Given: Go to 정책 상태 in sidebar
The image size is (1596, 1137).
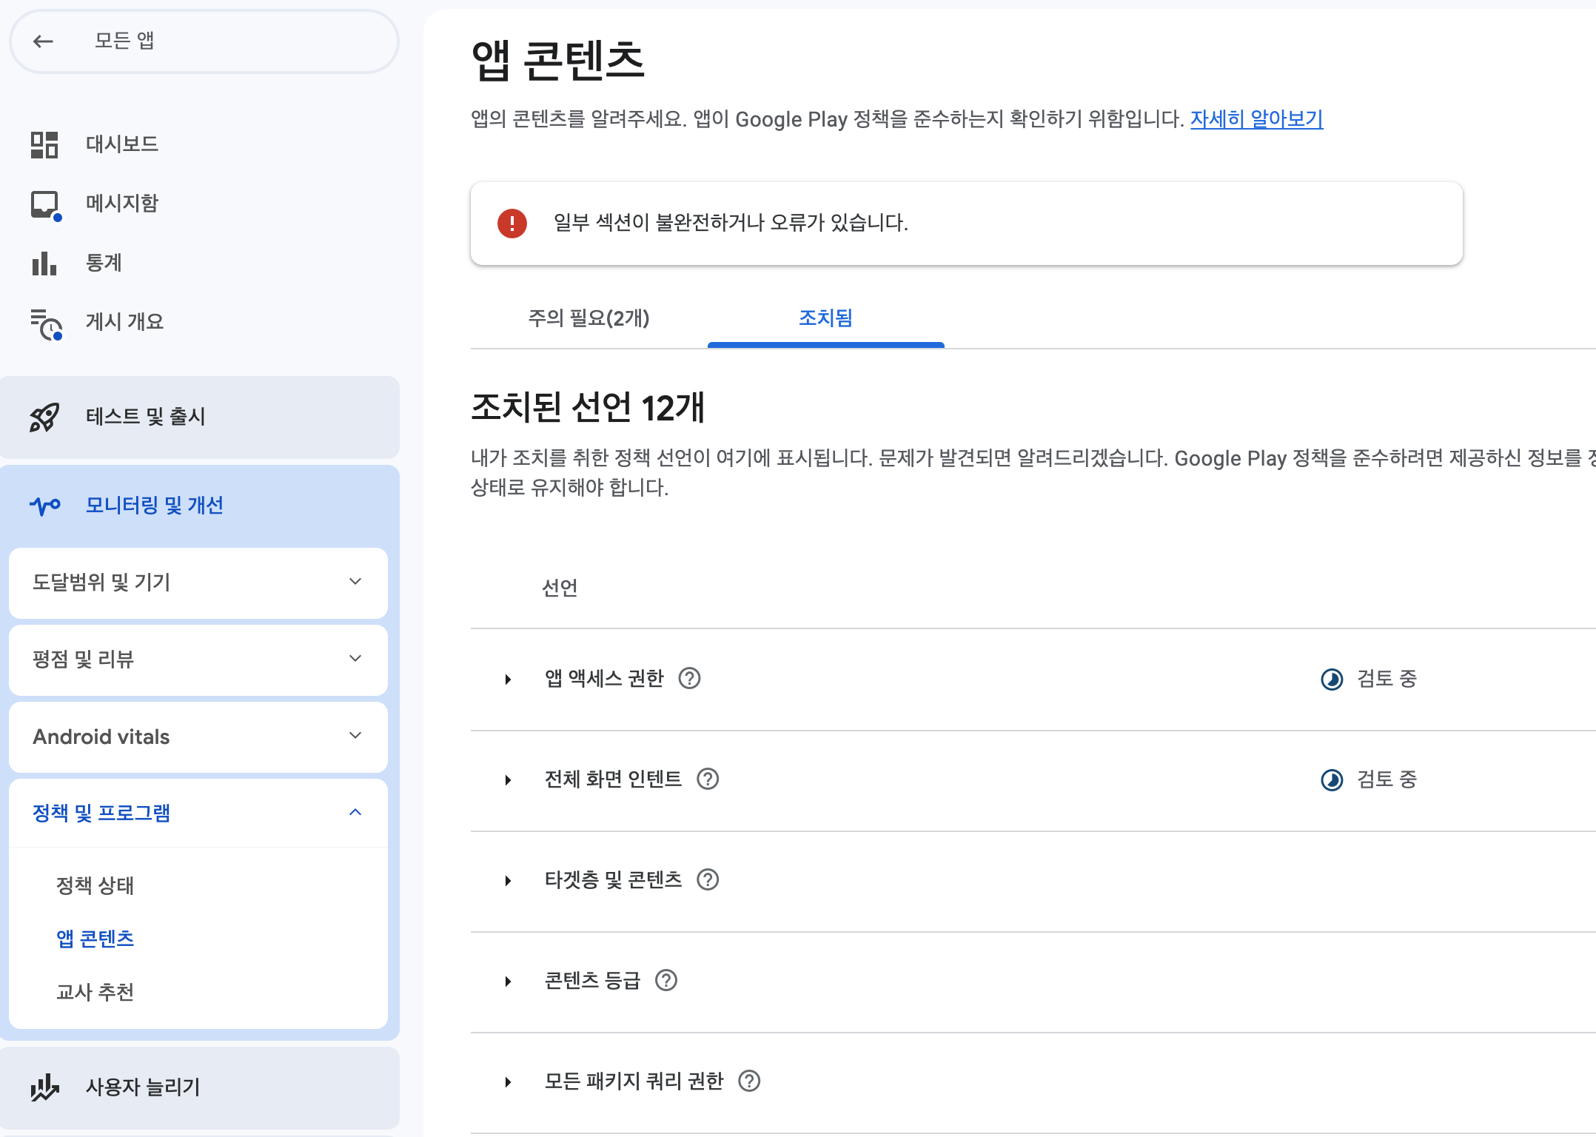Looking at the screenshot, I should [x=95, y=885].
